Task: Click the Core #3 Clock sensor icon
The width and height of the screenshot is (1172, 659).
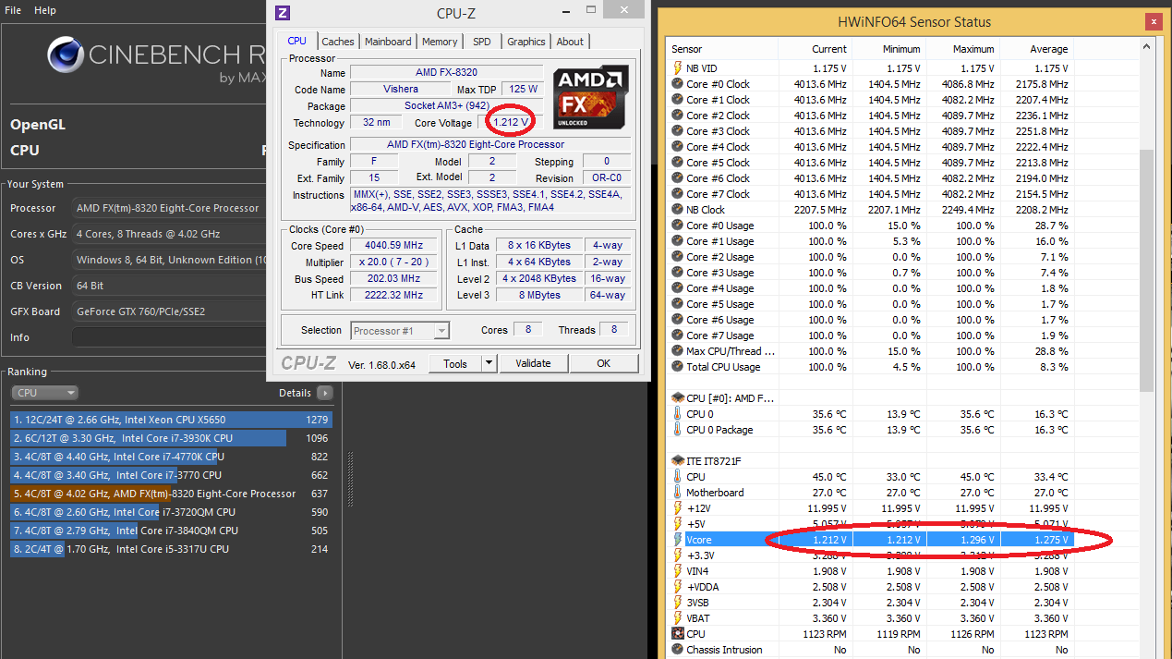Action: tap(678, 131)
